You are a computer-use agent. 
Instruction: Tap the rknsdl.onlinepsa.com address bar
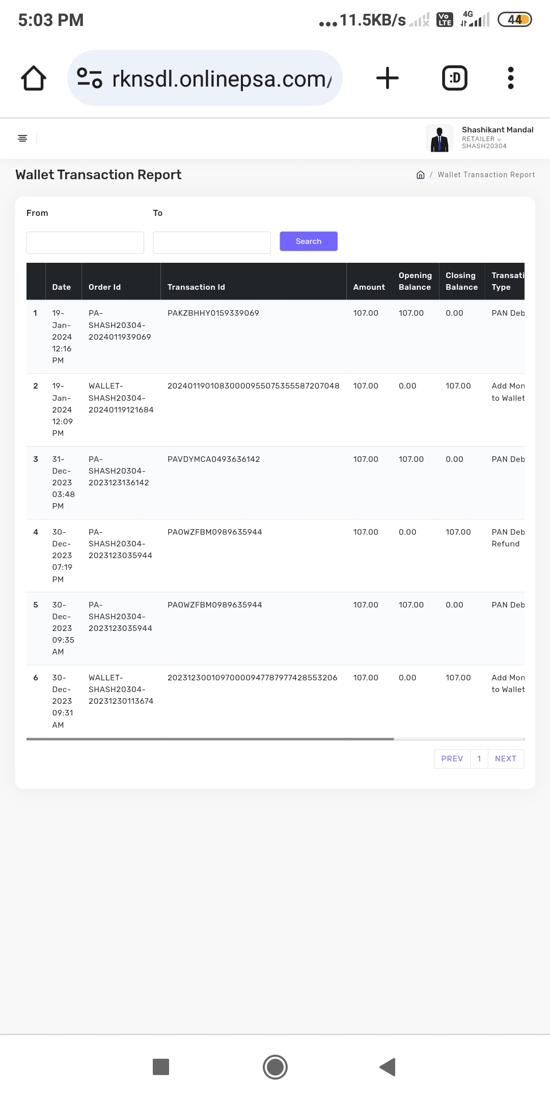pos(222,78)
